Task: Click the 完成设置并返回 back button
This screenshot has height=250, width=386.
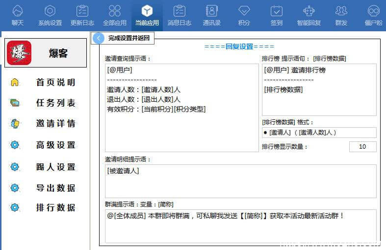Action: pos(124,38)
